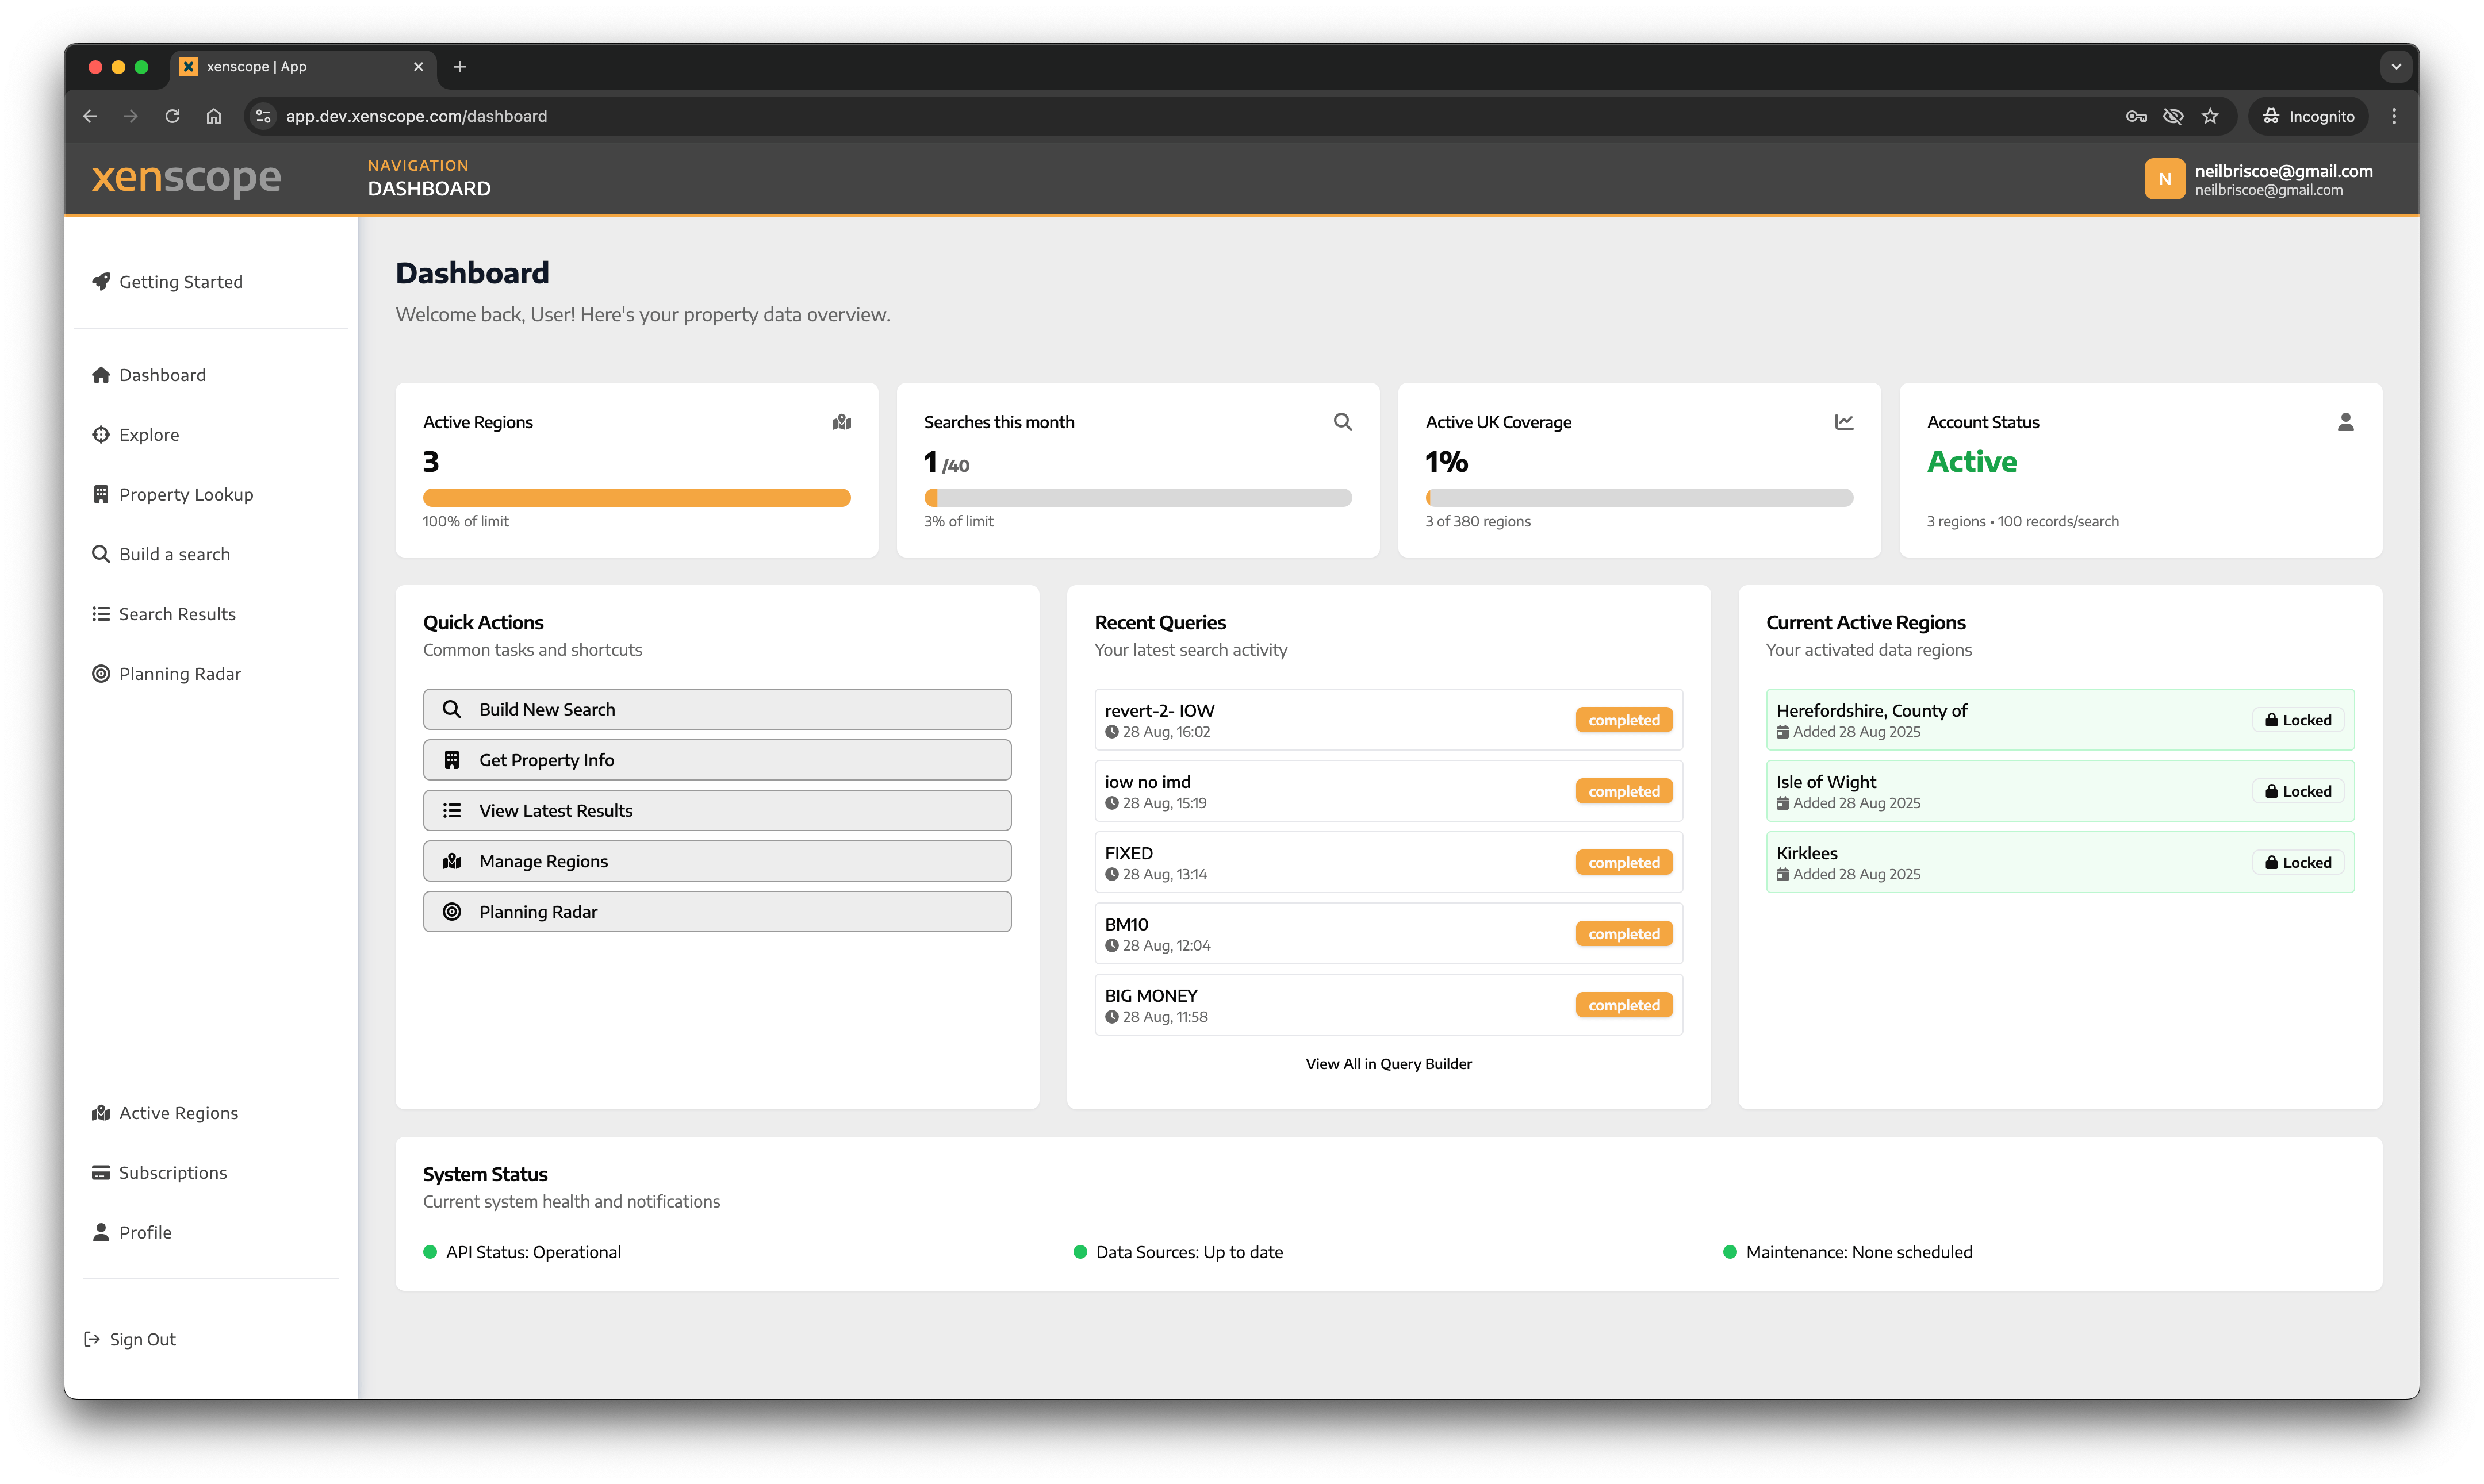
Task: Open browser three-dot menu
Action: 2394,116
